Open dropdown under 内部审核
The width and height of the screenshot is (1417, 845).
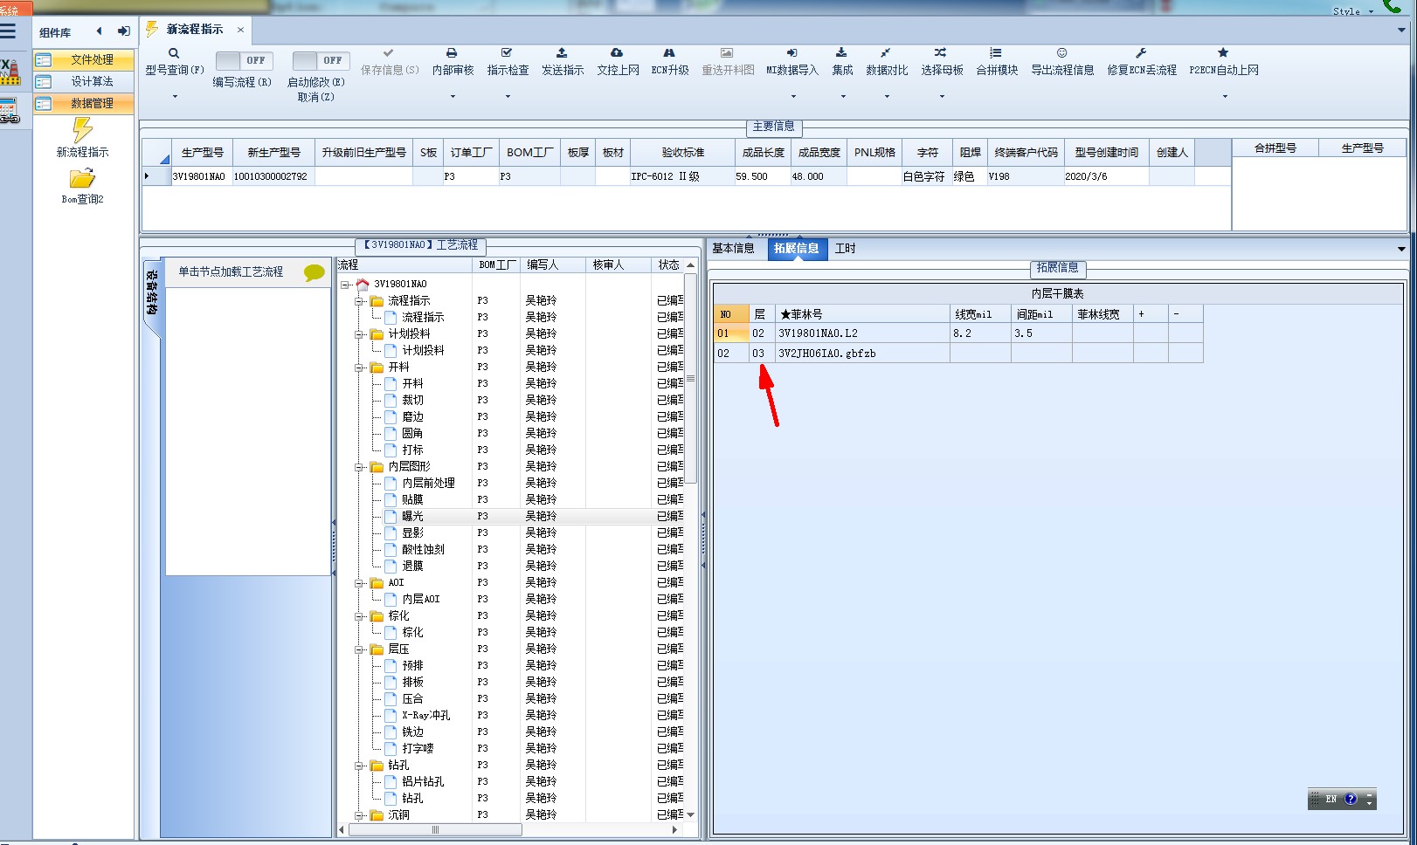[453, 96]
